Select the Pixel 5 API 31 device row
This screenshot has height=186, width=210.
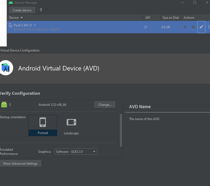point(79,27)
